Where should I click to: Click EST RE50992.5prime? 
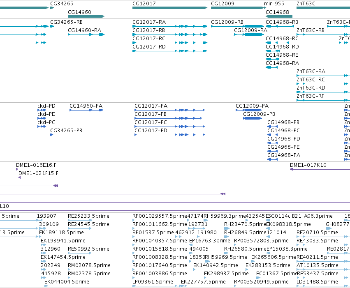[x=88, y=249]
